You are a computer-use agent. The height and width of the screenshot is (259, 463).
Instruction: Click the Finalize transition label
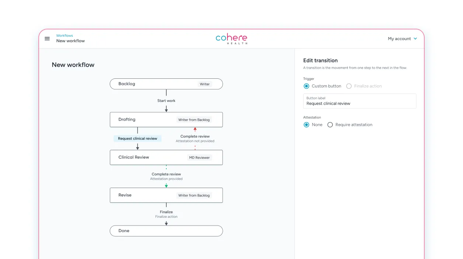(x=166, y=212)
